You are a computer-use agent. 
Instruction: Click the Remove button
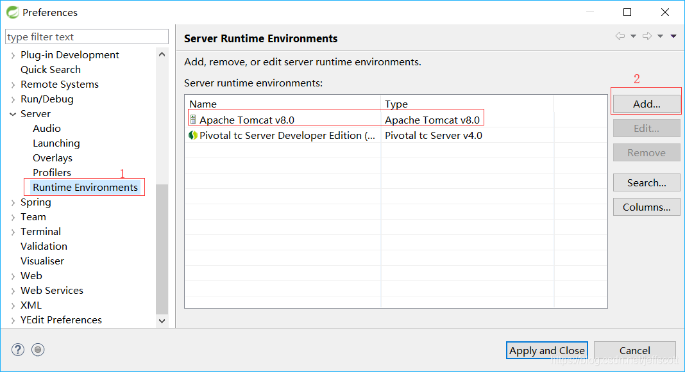tap(647, 152)
